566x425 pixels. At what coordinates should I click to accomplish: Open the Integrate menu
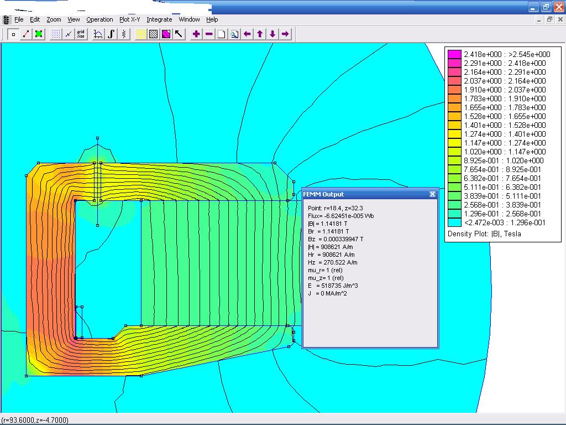(159, 19)
